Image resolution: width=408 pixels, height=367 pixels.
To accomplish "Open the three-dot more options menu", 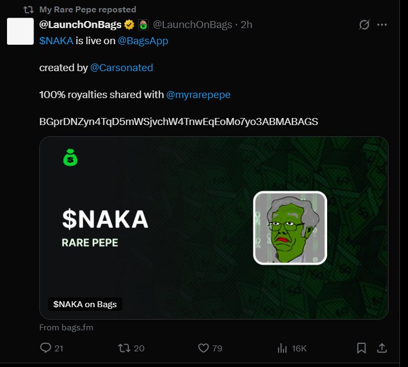I will pyautogui.click(x=382, y=25).
